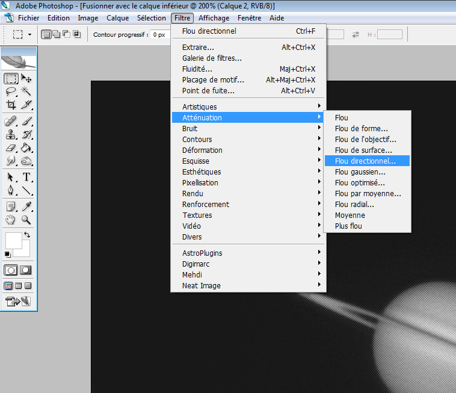Choose Flou directionnel... in the Atténuation submenu
Image resolution: width=456 pixels, height=393 pixels.
point(367,161)
